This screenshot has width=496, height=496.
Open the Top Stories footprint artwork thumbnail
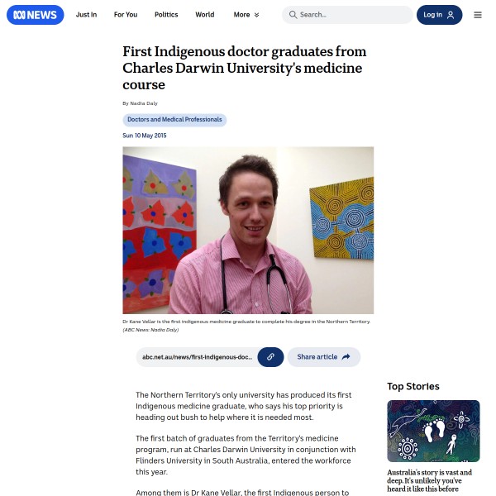(x=433, y=431)
